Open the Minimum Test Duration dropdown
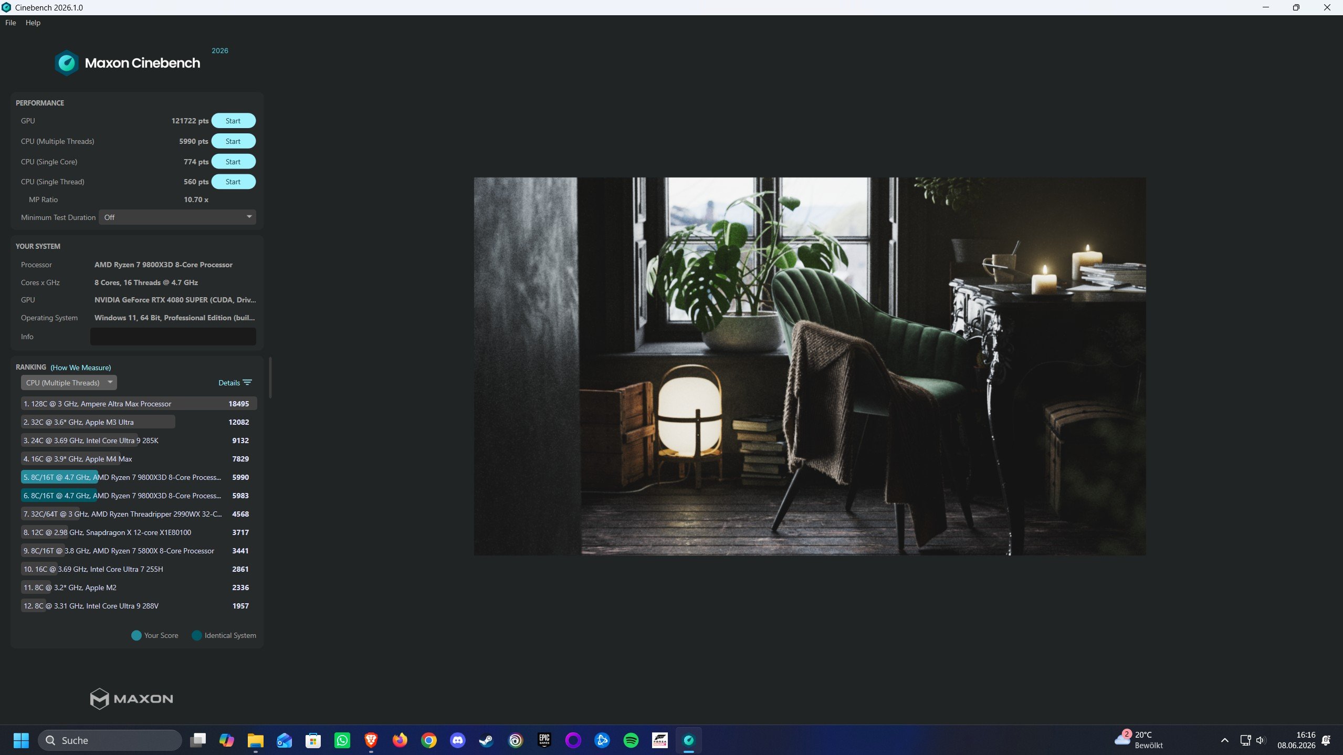Screen dimensions: 1343x755 click(177, 217)
